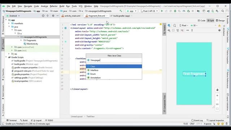Open the app run configuration dropdown

click(131, 11)
